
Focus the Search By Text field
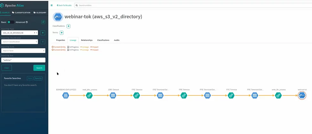coord(23,60)
